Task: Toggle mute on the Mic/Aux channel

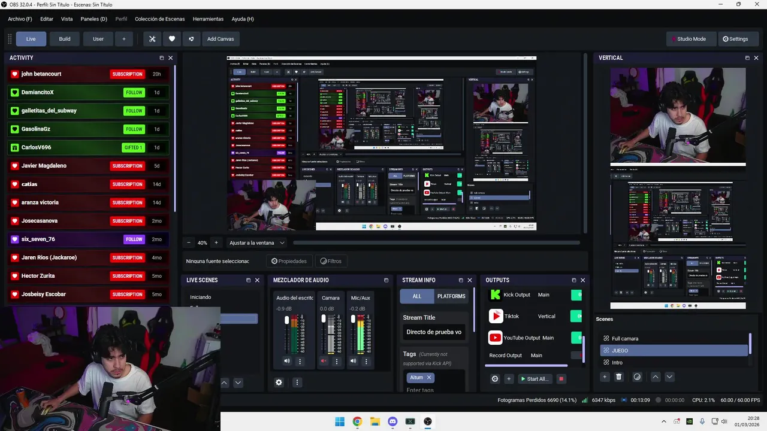Action: (x=353, y=361)
